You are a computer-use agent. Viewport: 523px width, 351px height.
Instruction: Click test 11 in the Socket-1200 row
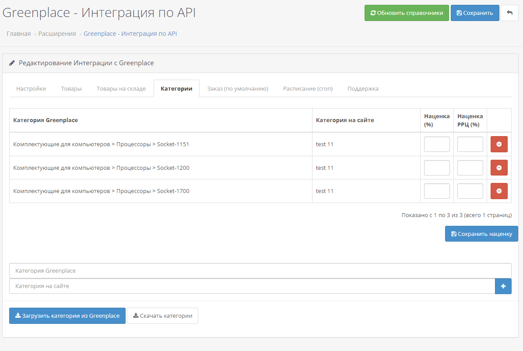click(x=325, y=168)
